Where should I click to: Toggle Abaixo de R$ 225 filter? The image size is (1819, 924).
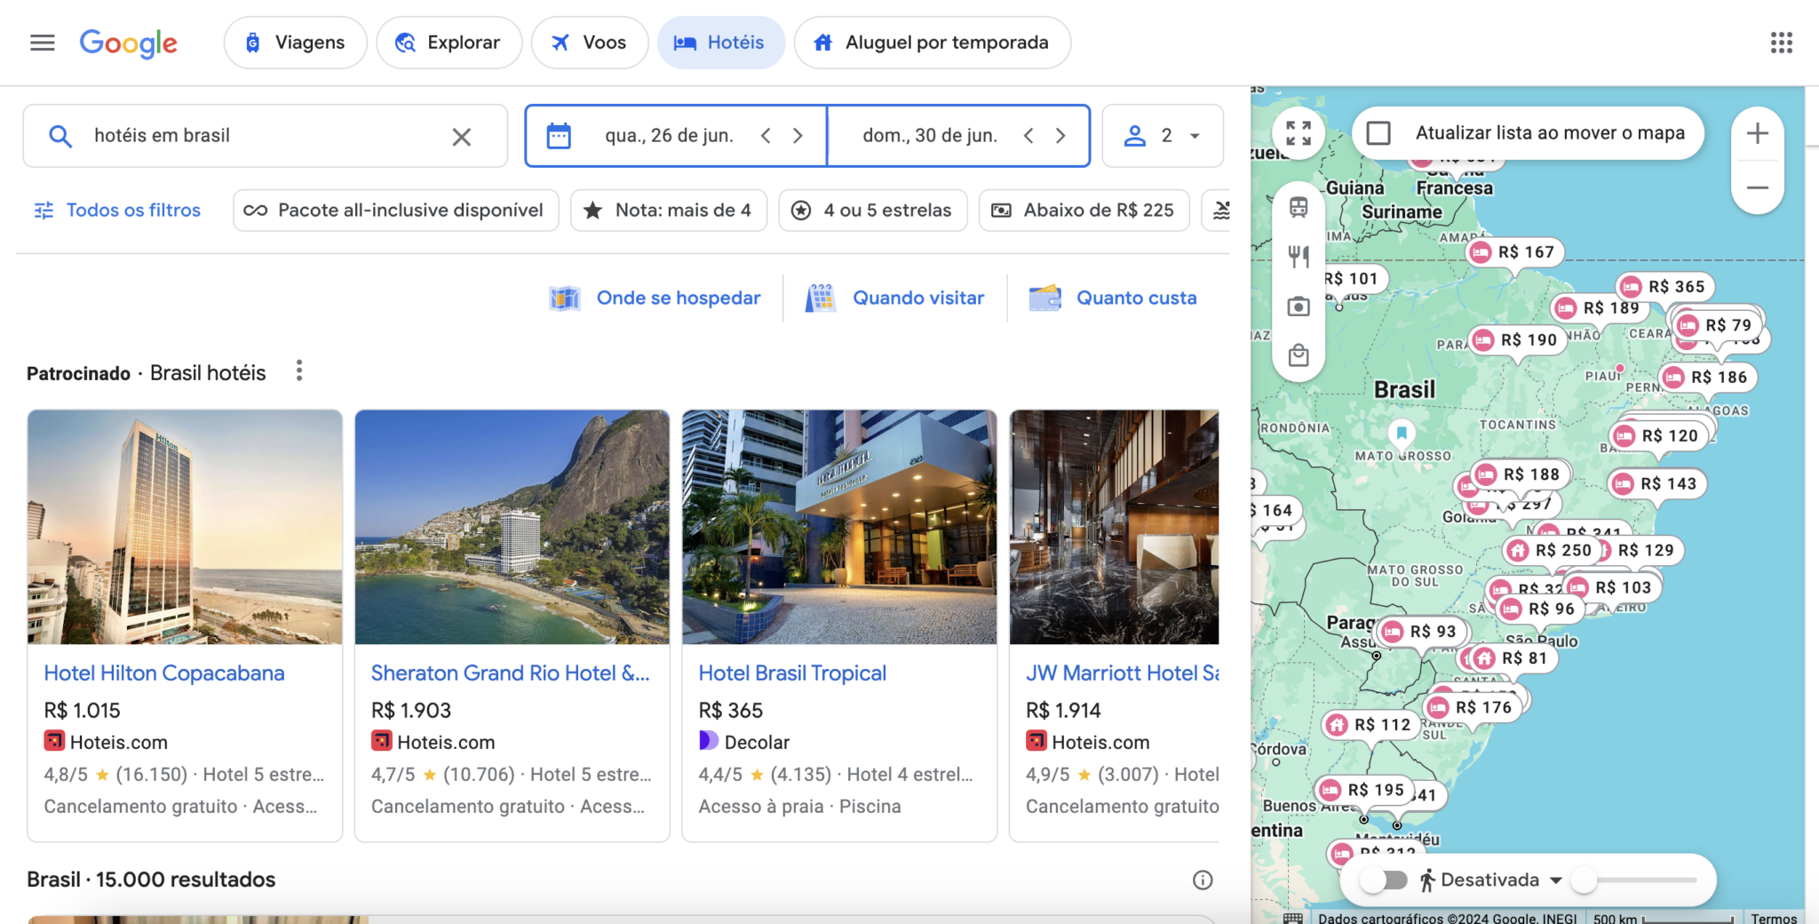[1084, 211]
